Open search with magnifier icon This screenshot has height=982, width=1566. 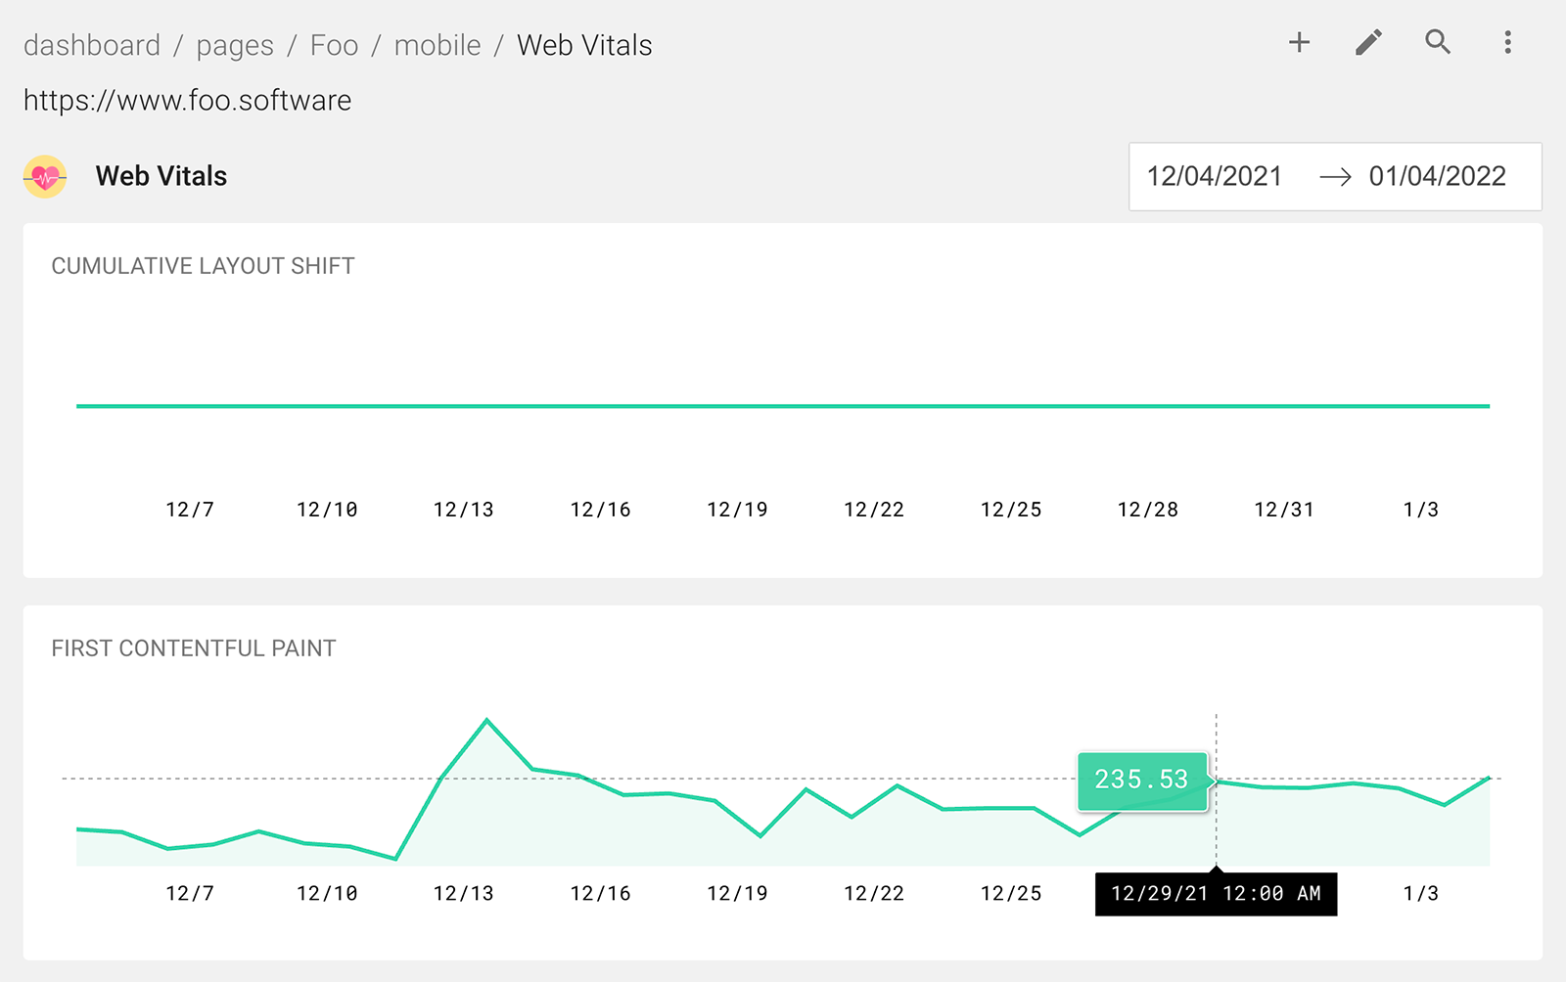click(1438, 42)
